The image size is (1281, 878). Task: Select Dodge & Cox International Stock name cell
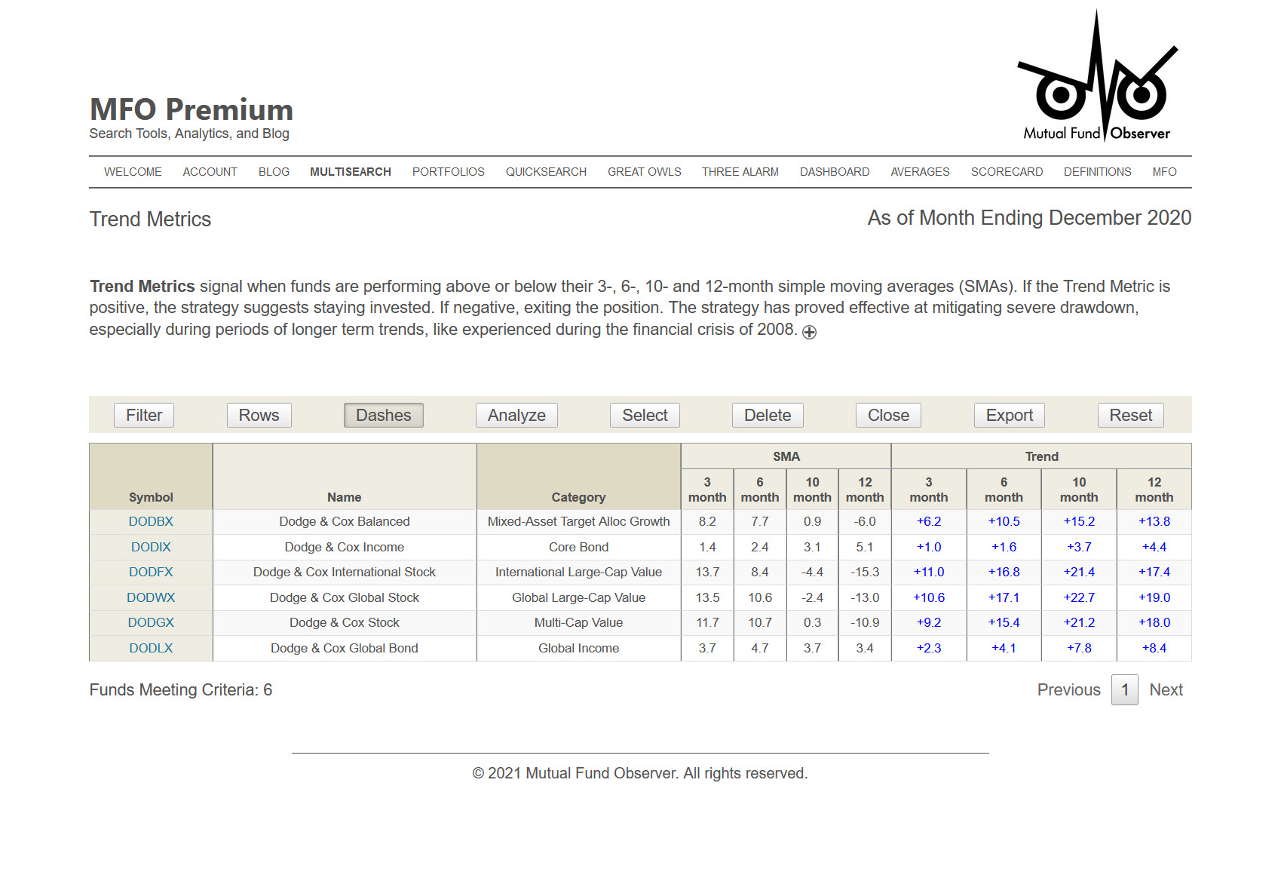coord(345,573)
